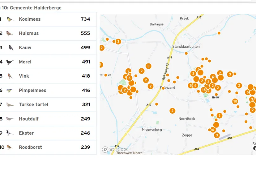Click the Top 10 Gemeente Halderberge heading

coord(31,8)
